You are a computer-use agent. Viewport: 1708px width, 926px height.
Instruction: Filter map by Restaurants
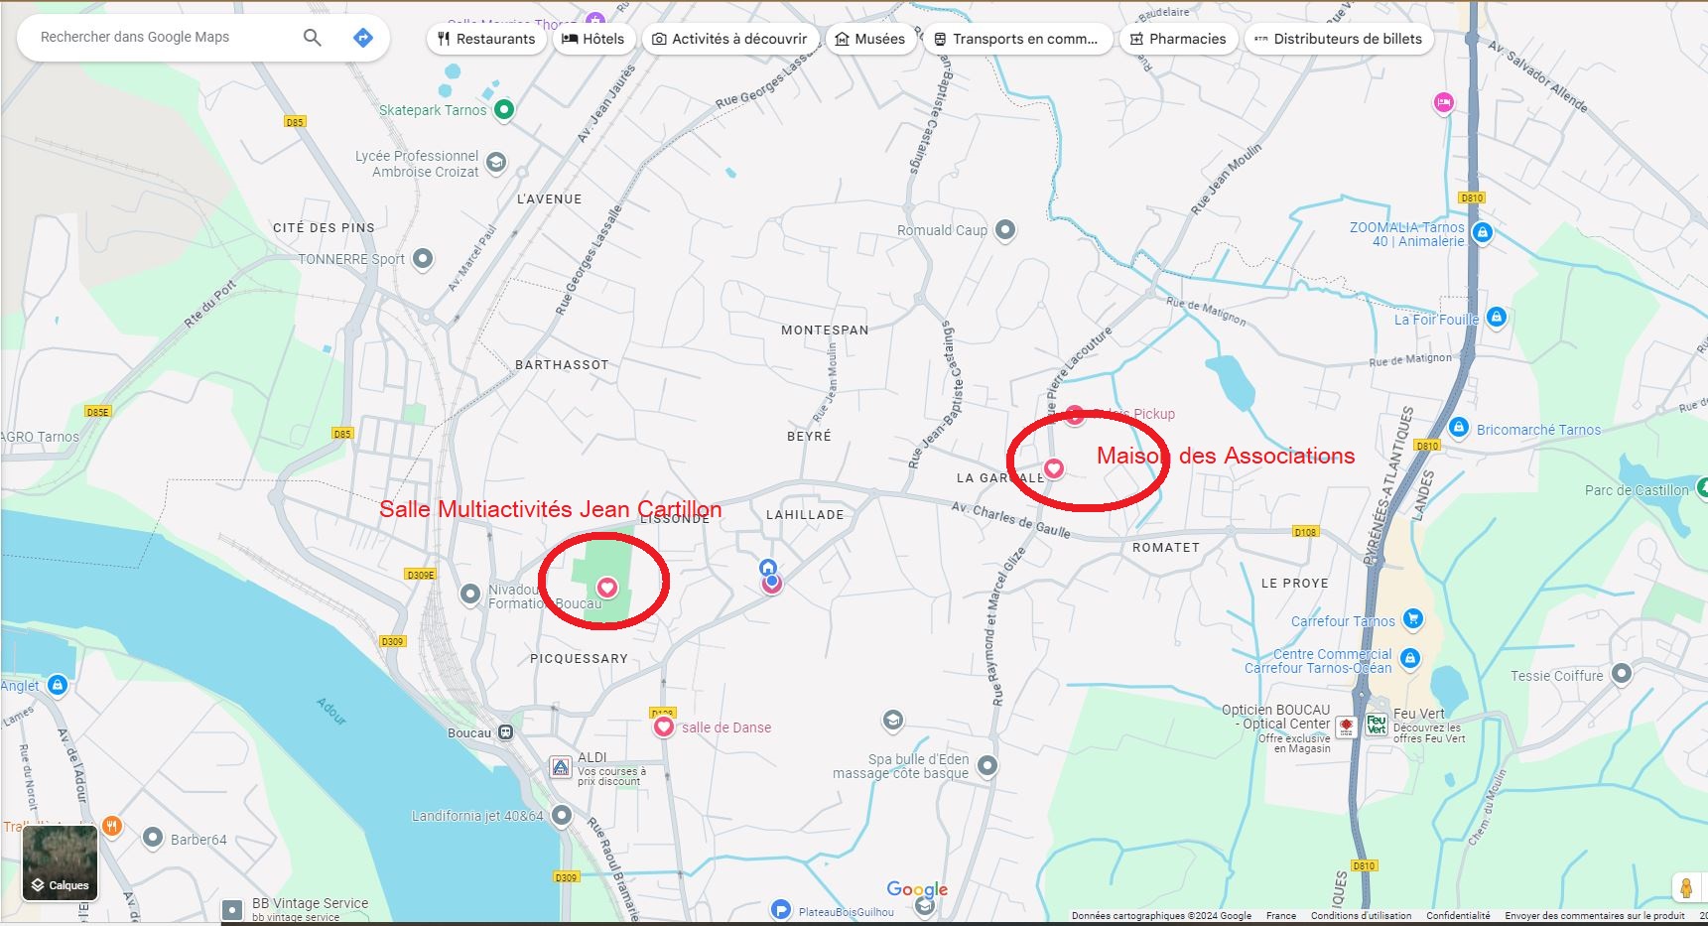[x=486, y=39]
